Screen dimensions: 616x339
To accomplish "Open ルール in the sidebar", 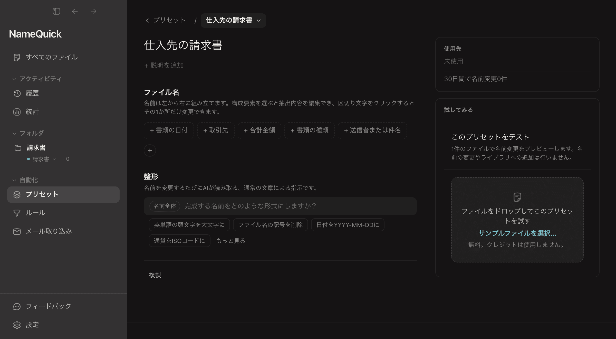I will (63, 213).
